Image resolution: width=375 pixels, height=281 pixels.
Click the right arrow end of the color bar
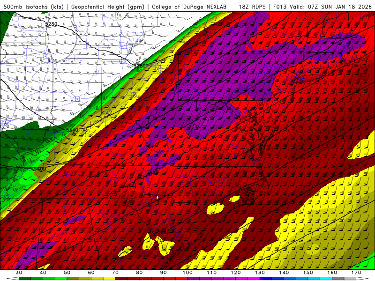tap(362, 279)
